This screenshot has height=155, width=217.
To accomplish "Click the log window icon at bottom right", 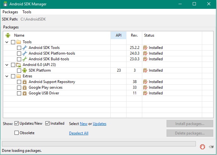I will [x=211, y=146].
